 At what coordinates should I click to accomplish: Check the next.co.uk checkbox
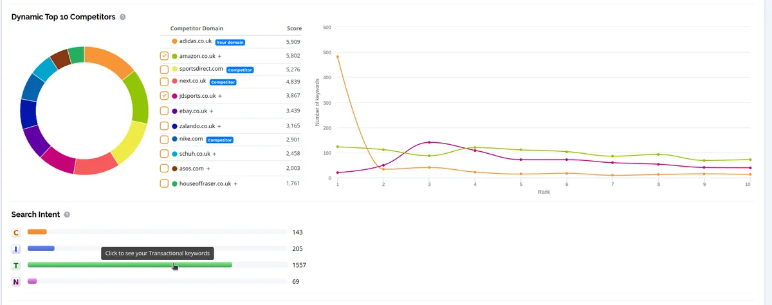pyautogui.click(x=164, y=82)
